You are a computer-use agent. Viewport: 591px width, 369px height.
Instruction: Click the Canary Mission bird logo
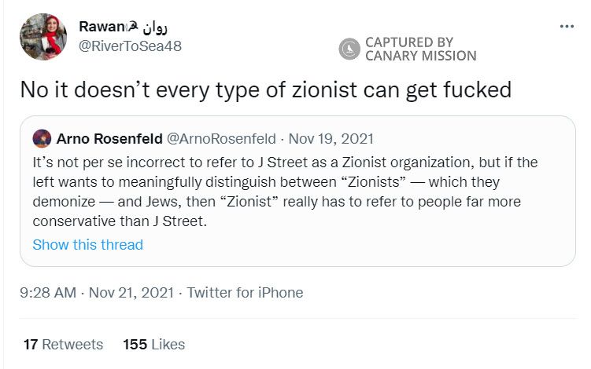pyautogui.click(x=349, y=49)
